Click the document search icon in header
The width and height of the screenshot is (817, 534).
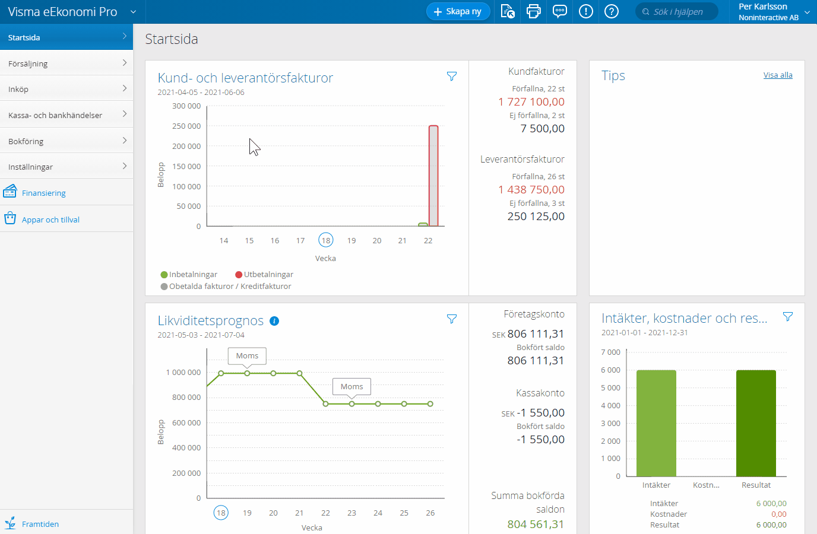[508, 11]
